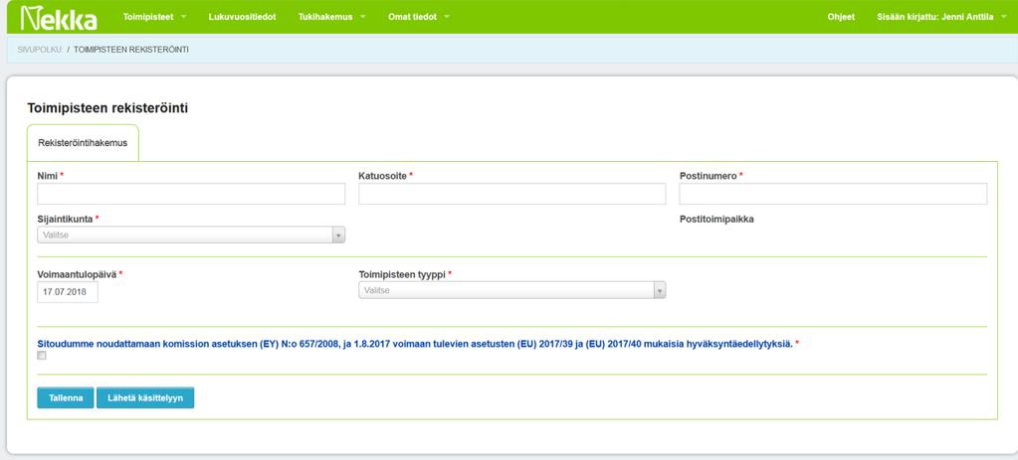Expand the Tukihakemus menu
The width and height of the screenshot is (1018, 460).
331,17
